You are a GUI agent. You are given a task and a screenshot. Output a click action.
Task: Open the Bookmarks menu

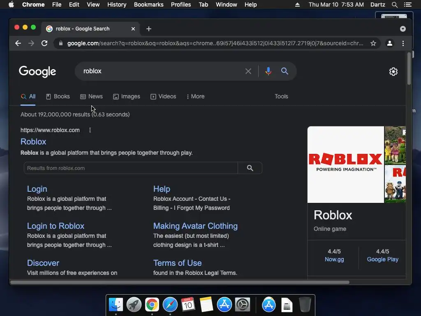(149, 5)
